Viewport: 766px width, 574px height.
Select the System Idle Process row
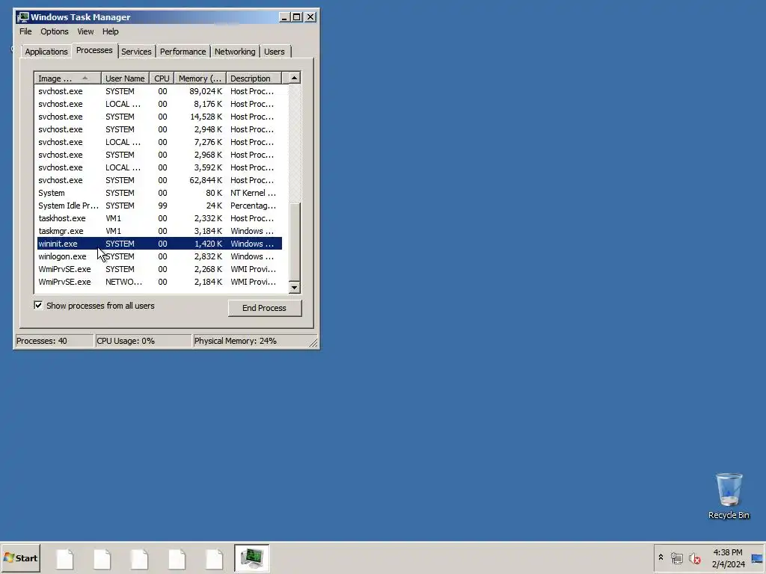point(159,206)
